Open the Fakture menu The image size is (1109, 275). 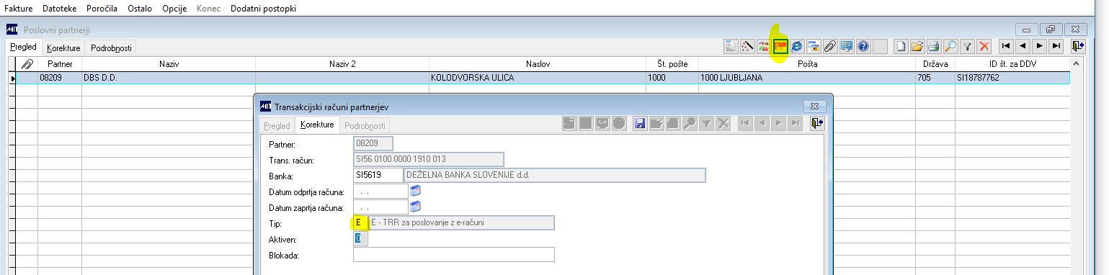pyautogui.click(x=19, y=9)
